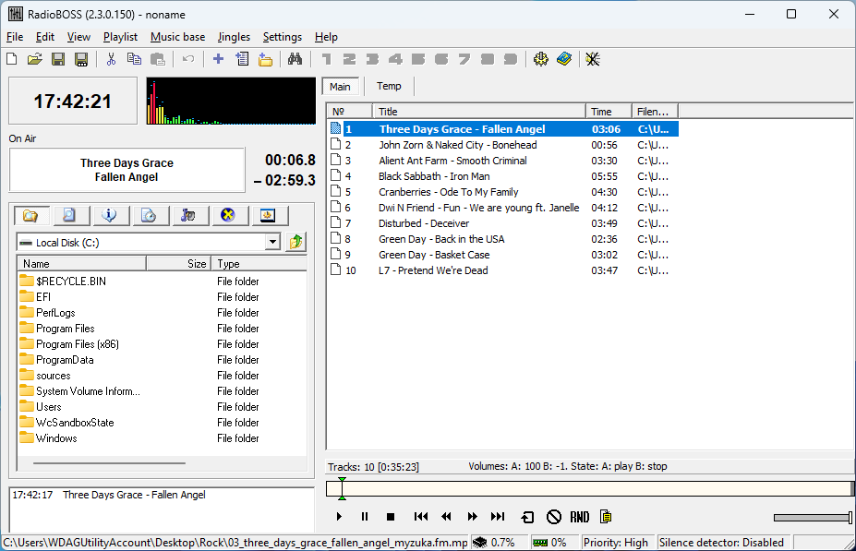The image size is (856, 551).
Task: Click the volume slider at bottom right
Action: 812,518
